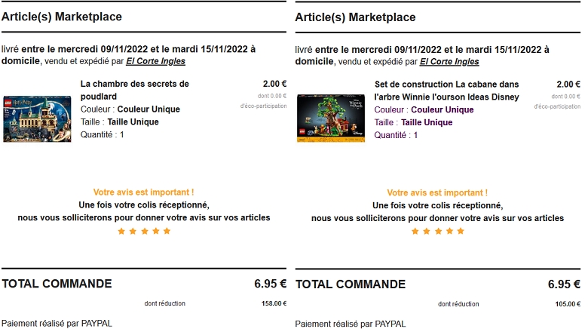Screen dimensions: 588x329
Task: Click the left 'Votre avis est important !' heading
Action: (x=144, y=192)
